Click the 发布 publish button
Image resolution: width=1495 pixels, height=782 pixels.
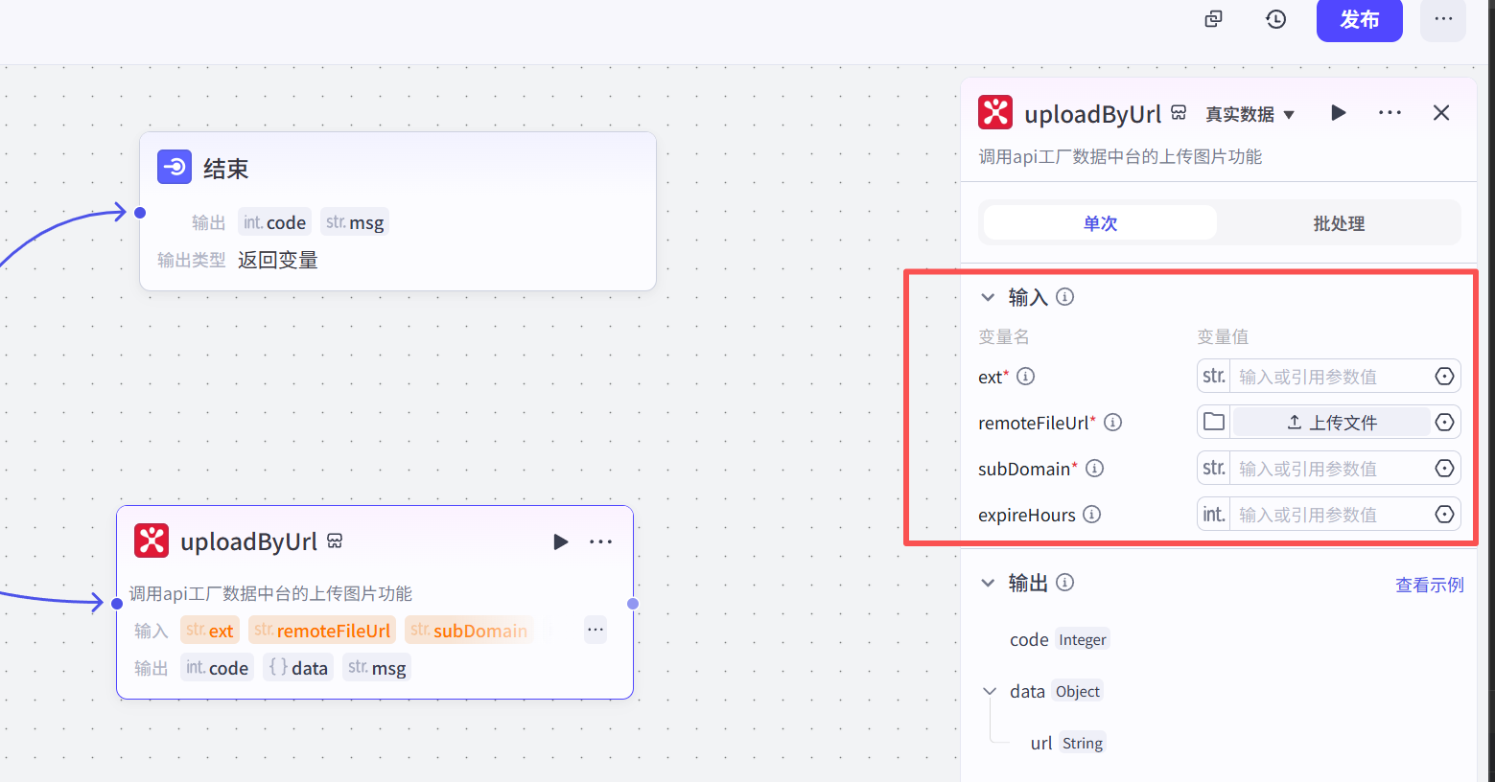1359,20
